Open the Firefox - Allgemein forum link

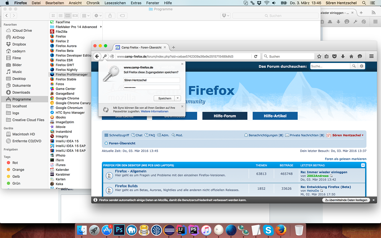click(131, 171)
